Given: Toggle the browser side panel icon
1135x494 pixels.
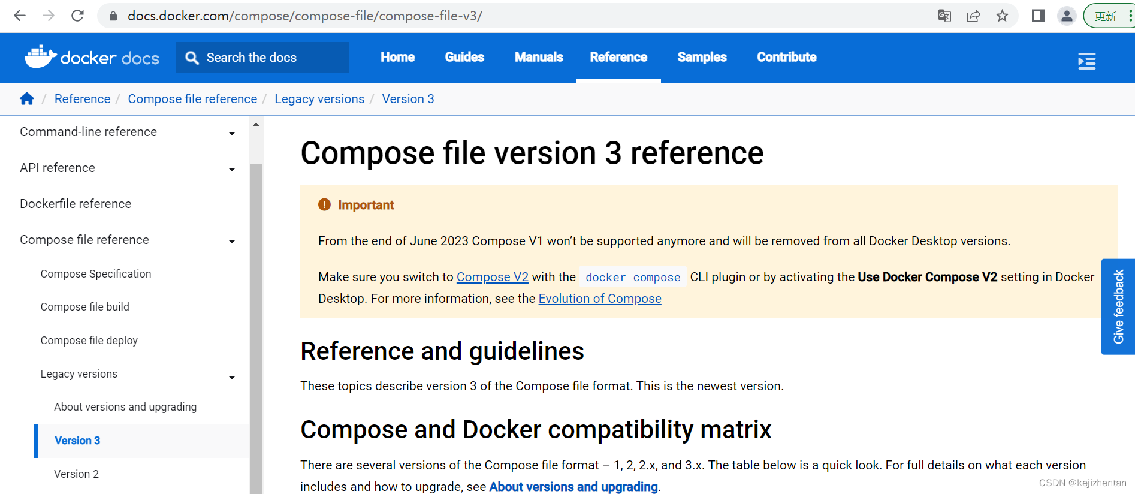Looking at the screenshot, I should coord(1038,16).
